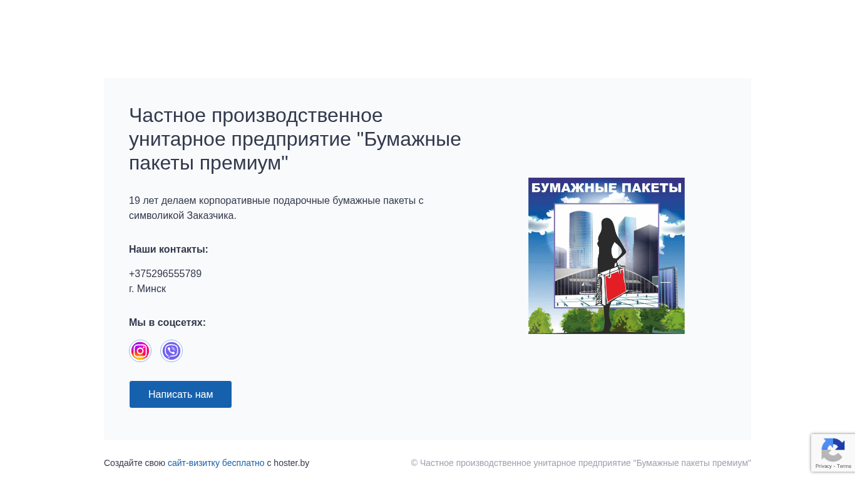Open the Viber social icon
Image resolution: width=855 pixels, height=486 pixels.
pos(172,351)
